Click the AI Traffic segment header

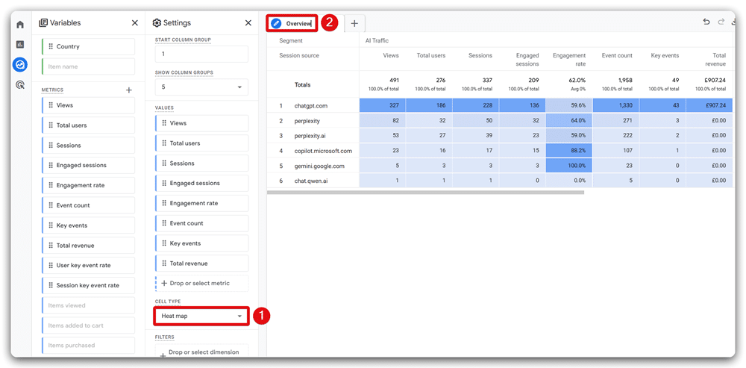coord(377,40)
